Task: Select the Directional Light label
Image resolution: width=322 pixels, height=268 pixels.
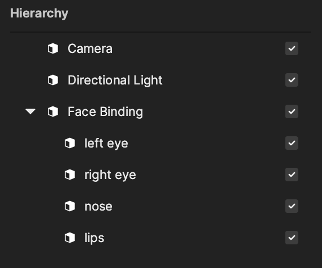Action: click(115, 81)
